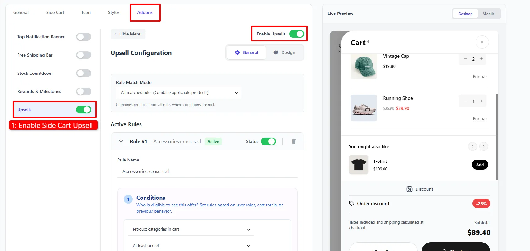This screenshot has height=251, width=530.
Task: Increase Vintage Cap quantity with plus
Action: click(x=481, y=59)
